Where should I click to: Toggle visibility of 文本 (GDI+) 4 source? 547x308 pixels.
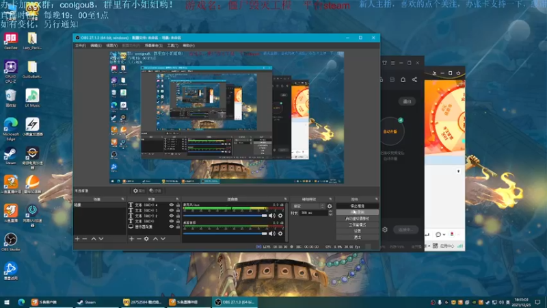click(x=172, y=205)
